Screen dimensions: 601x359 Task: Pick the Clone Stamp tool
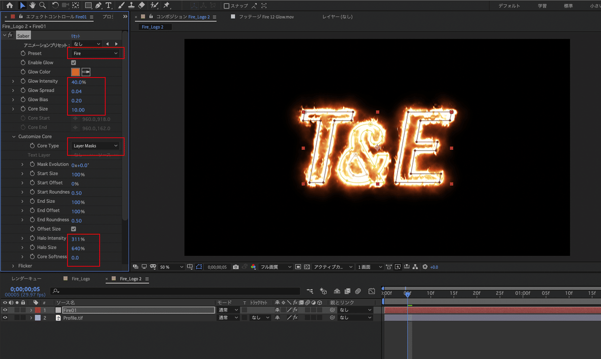pyautogui.click(x=131, y=6)
